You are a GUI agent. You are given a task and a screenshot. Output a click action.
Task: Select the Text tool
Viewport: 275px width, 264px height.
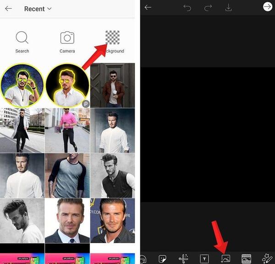point(204,259)
